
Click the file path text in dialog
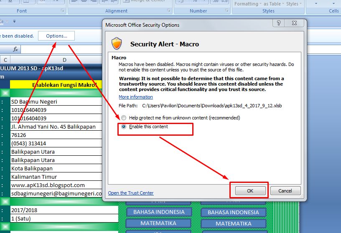pos(212,106)
